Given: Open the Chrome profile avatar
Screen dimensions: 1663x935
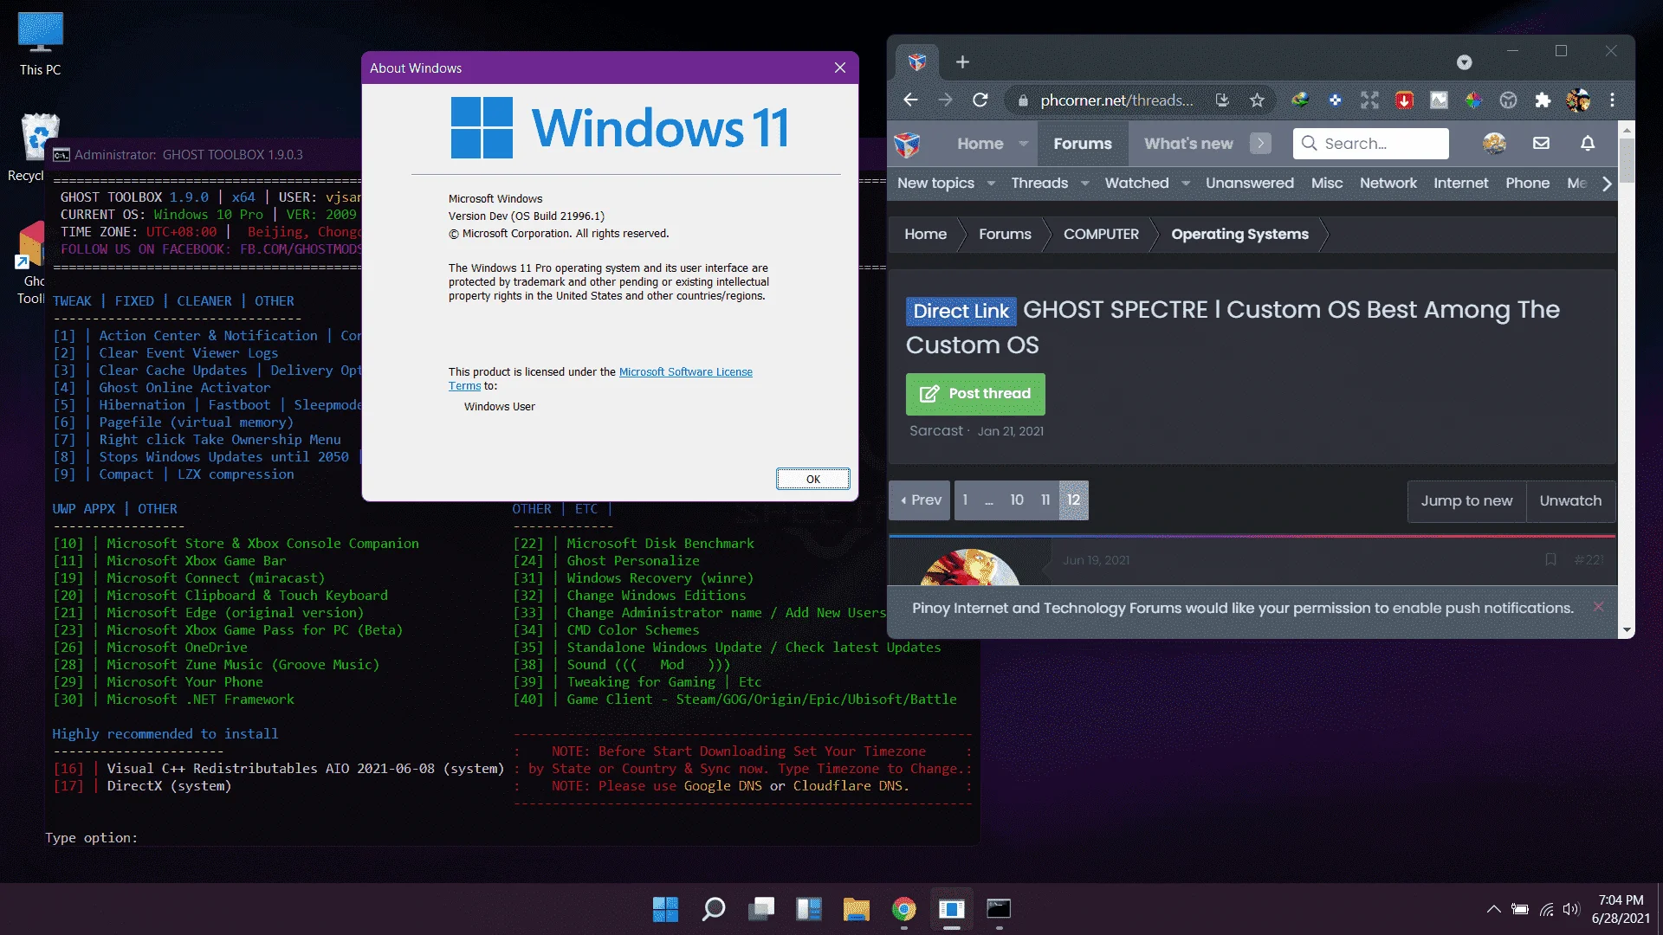Looking at the screenshot, I should [1578, 100].
